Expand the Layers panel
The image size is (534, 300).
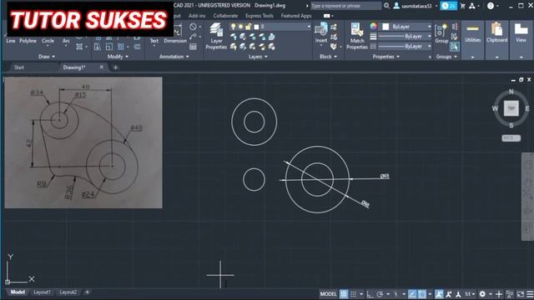(x=258, y=57)
